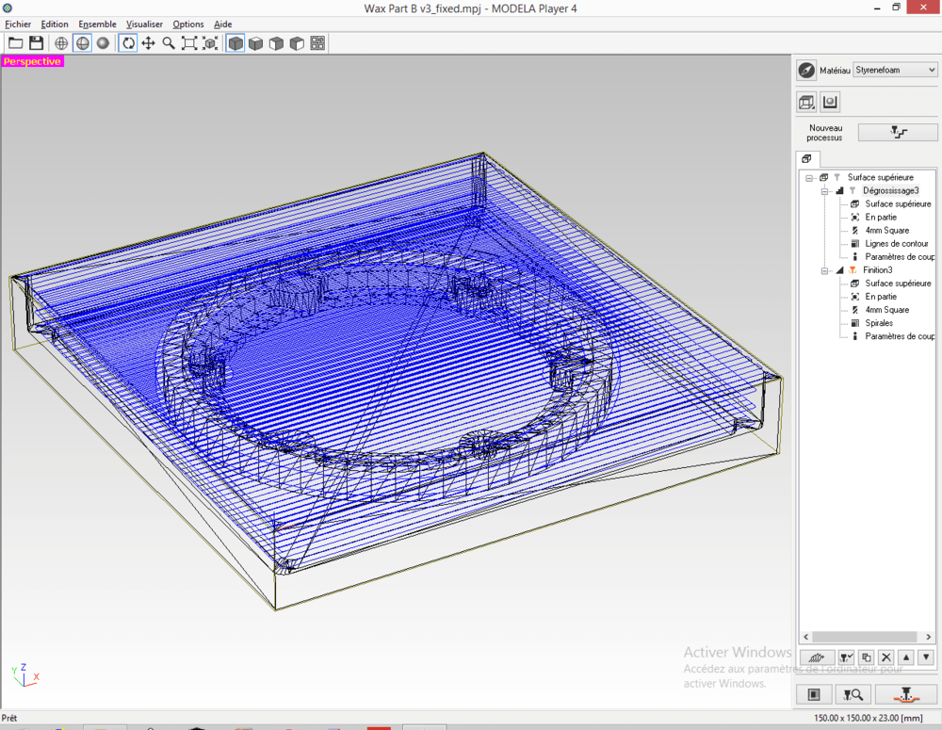Activate the rotate view tool
942x730 pixels.
pos(128,43)
